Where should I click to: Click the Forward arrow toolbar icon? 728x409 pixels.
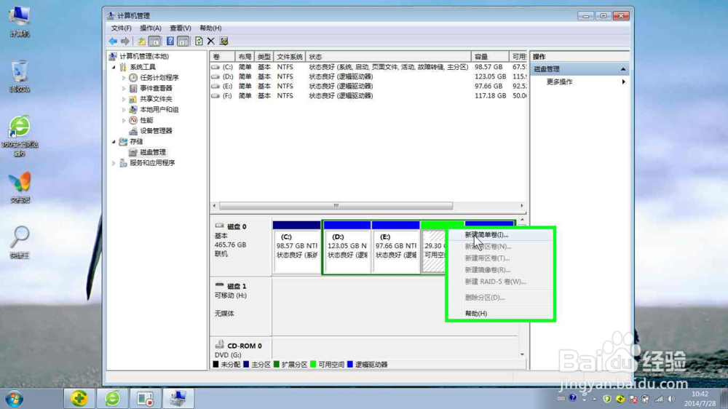(x=125, y=41)
